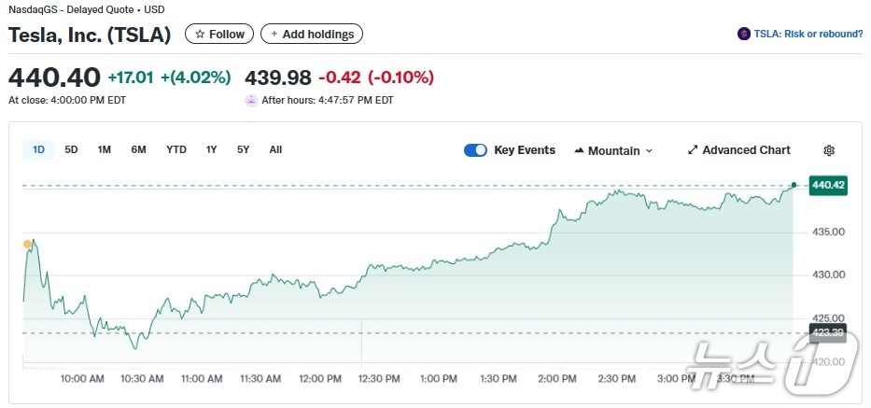Click the star icon in Follow button
Image resolution: width=871 pixels, height=408 pixels.
200,35
